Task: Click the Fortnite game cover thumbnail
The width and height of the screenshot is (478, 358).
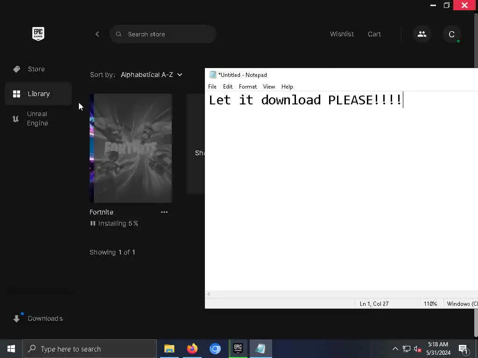Action: [x=131, y=148]
